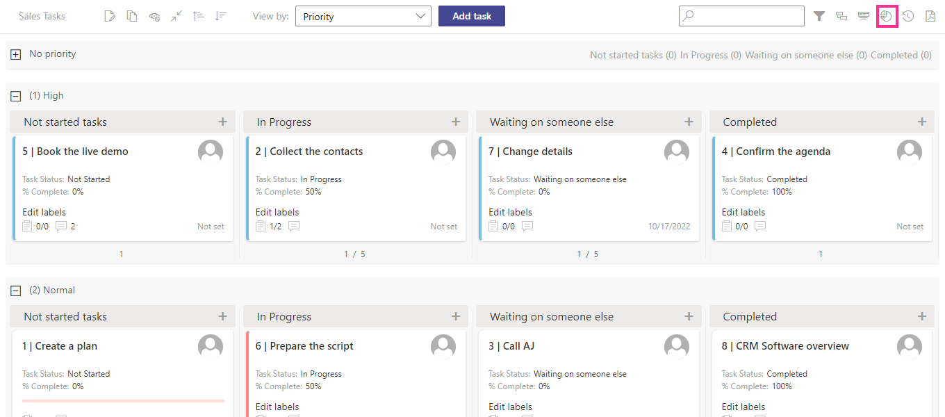This screenshot has width=945, height=417.
Task: Open the 'View by' Priority dropdown
Action: click(x=363, y=15)
